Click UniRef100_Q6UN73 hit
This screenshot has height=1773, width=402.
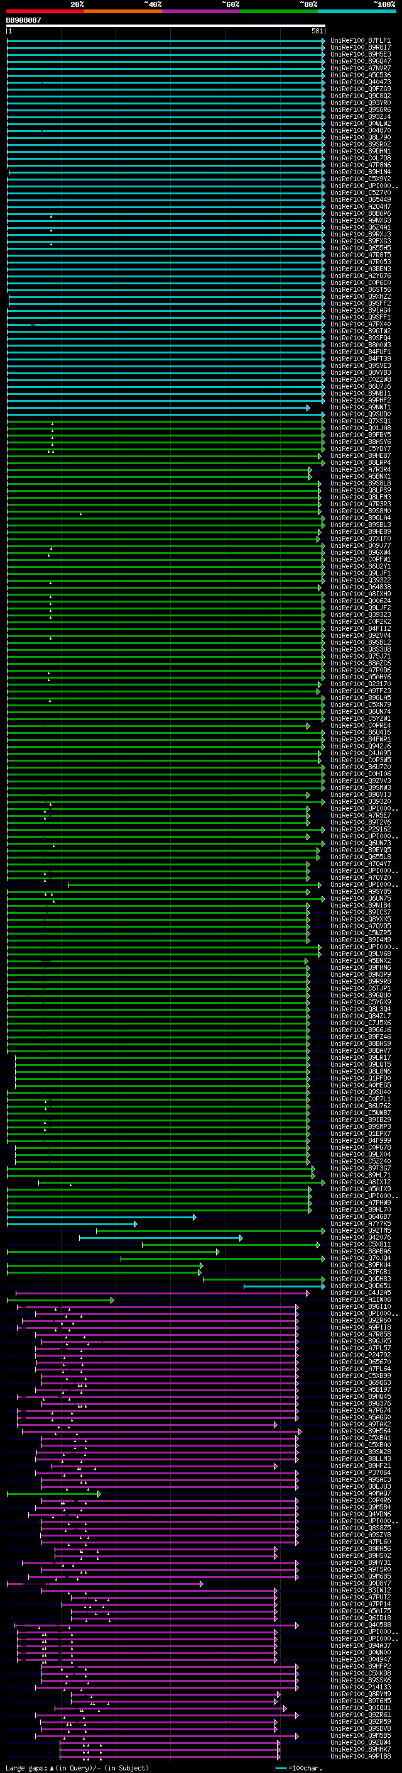(x=361, y=842)
